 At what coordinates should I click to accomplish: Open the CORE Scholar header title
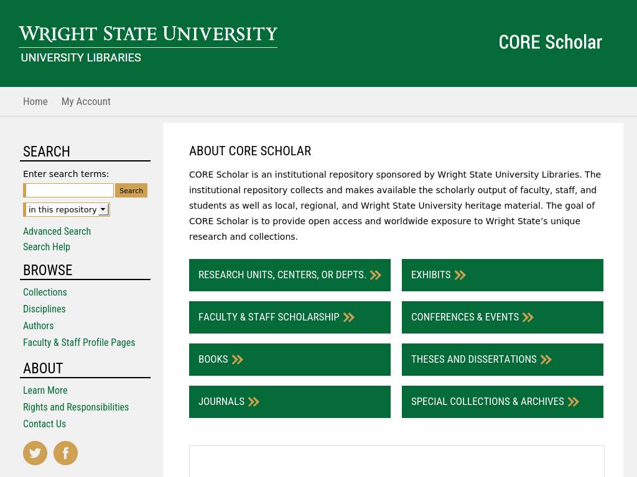coord(550,42)
